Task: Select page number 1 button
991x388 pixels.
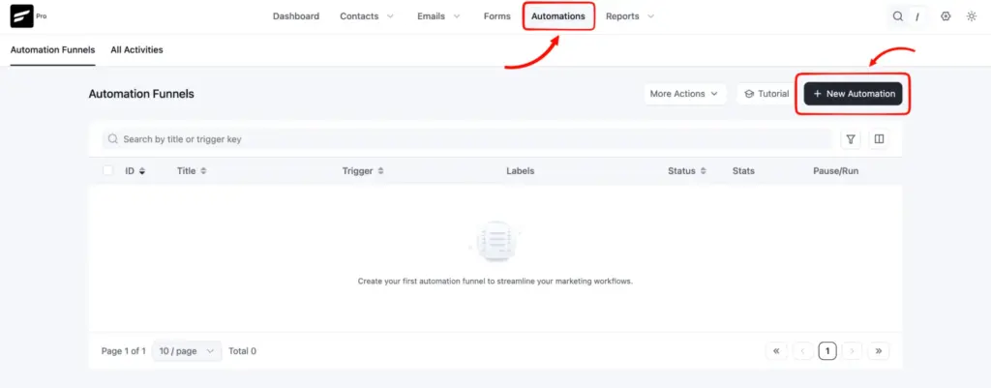Action: coord(827,350)
